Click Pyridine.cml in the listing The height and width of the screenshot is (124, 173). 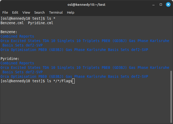click(41, 23)
